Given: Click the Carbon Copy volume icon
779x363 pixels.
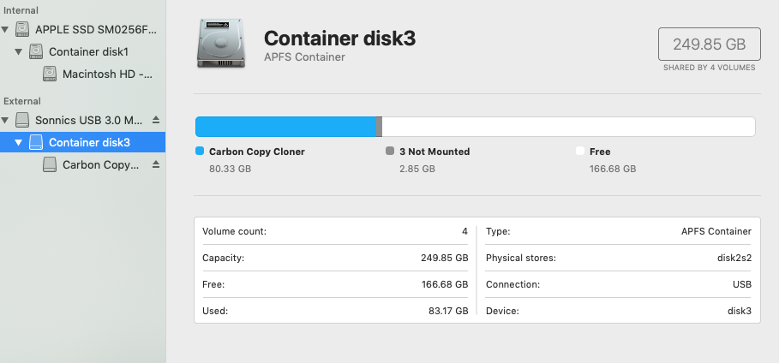Looking at the screenshot, I should pos(49,165).
